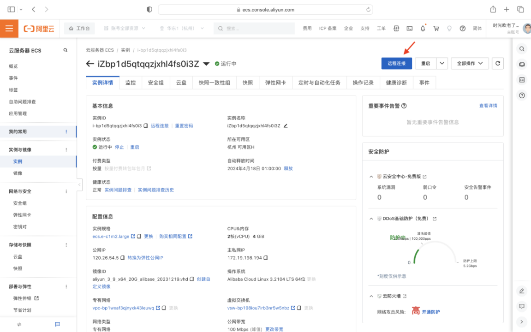
Task: Copy the public IP 120.26.54.5
Action: click(x=122, y=258)
